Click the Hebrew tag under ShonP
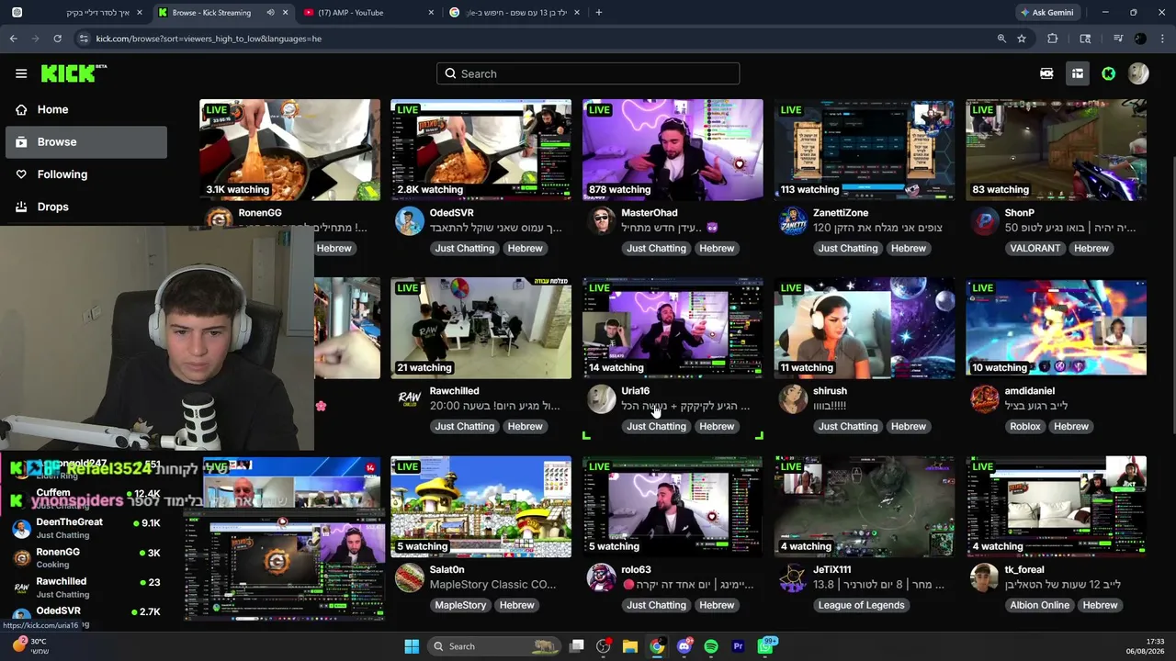This screenshot has width=1176, height=661. [x=1091, y=248]
